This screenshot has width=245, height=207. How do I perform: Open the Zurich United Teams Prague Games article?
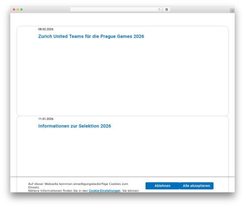click(x=91, y=36)
